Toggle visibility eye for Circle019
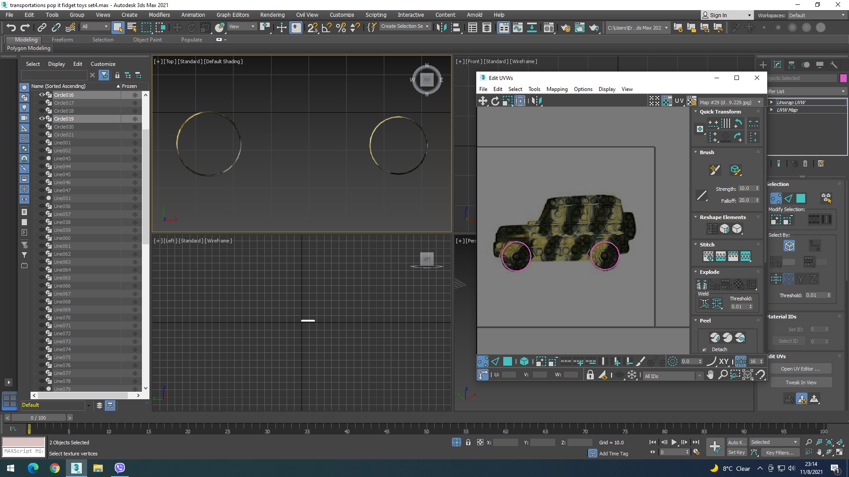The image size is (849, 477). [42, 119]
